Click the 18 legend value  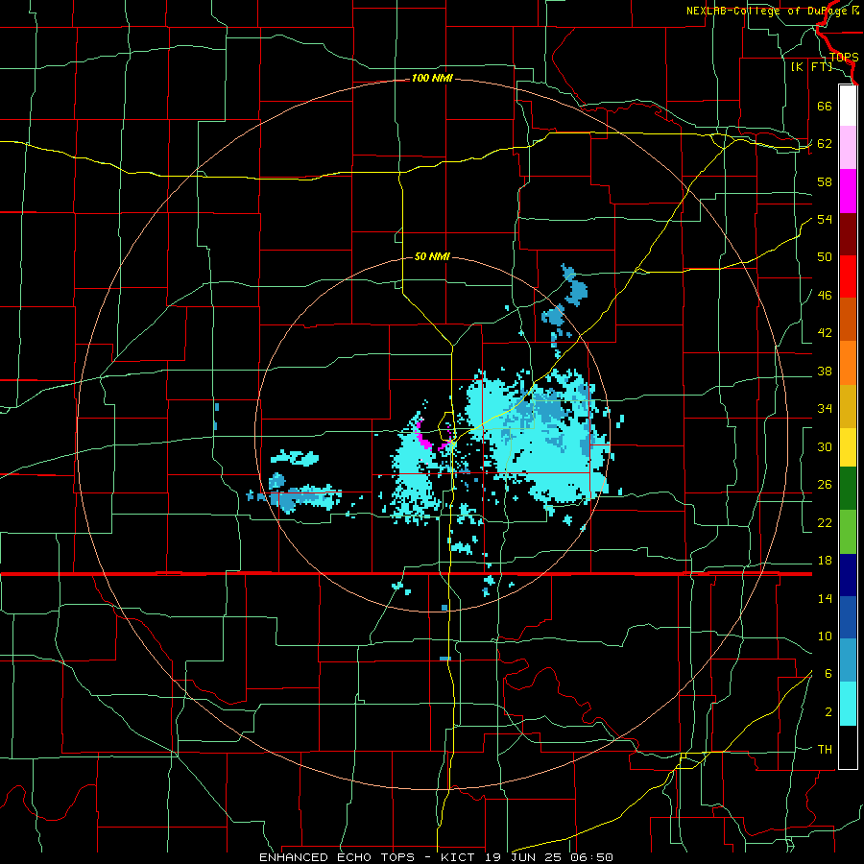click(825, 561)
